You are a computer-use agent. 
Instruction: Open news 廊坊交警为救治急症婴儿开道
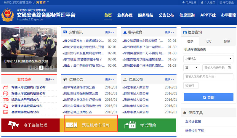[x=84, y=47]
